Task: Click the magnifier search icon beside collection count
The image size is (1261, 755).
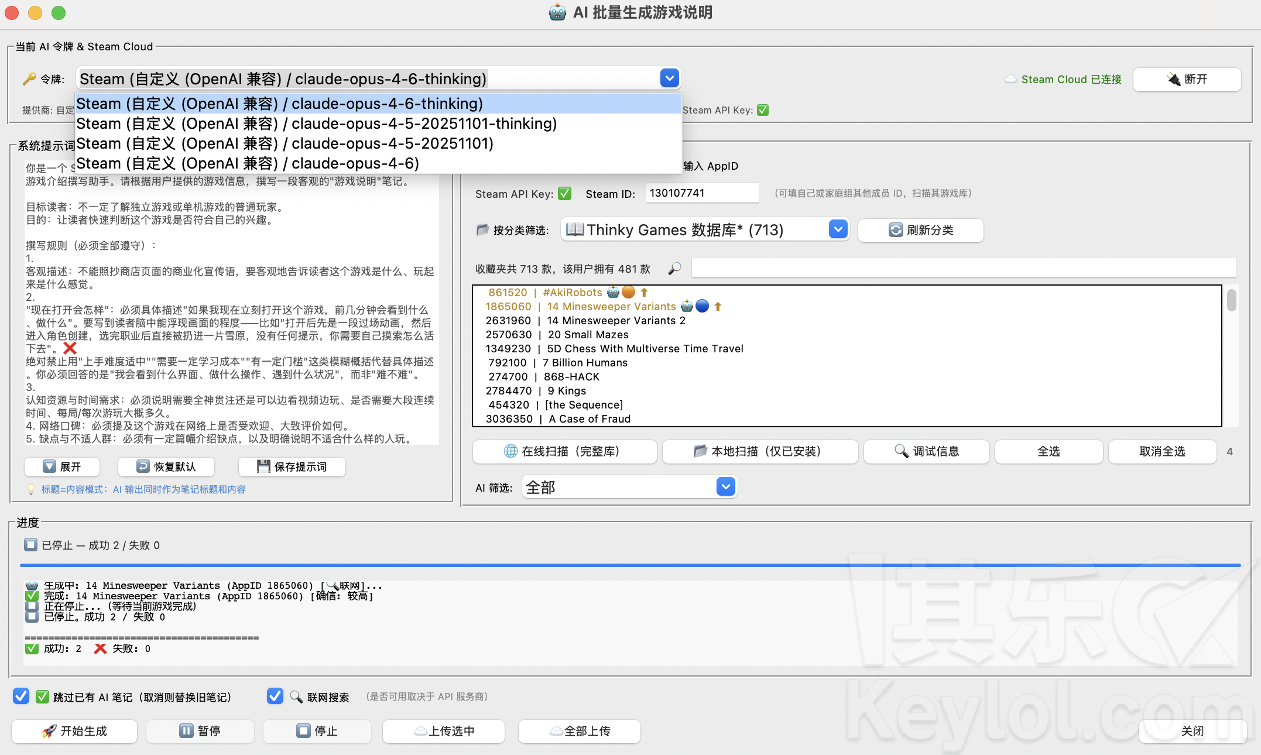Action: (x=674, y=269)
